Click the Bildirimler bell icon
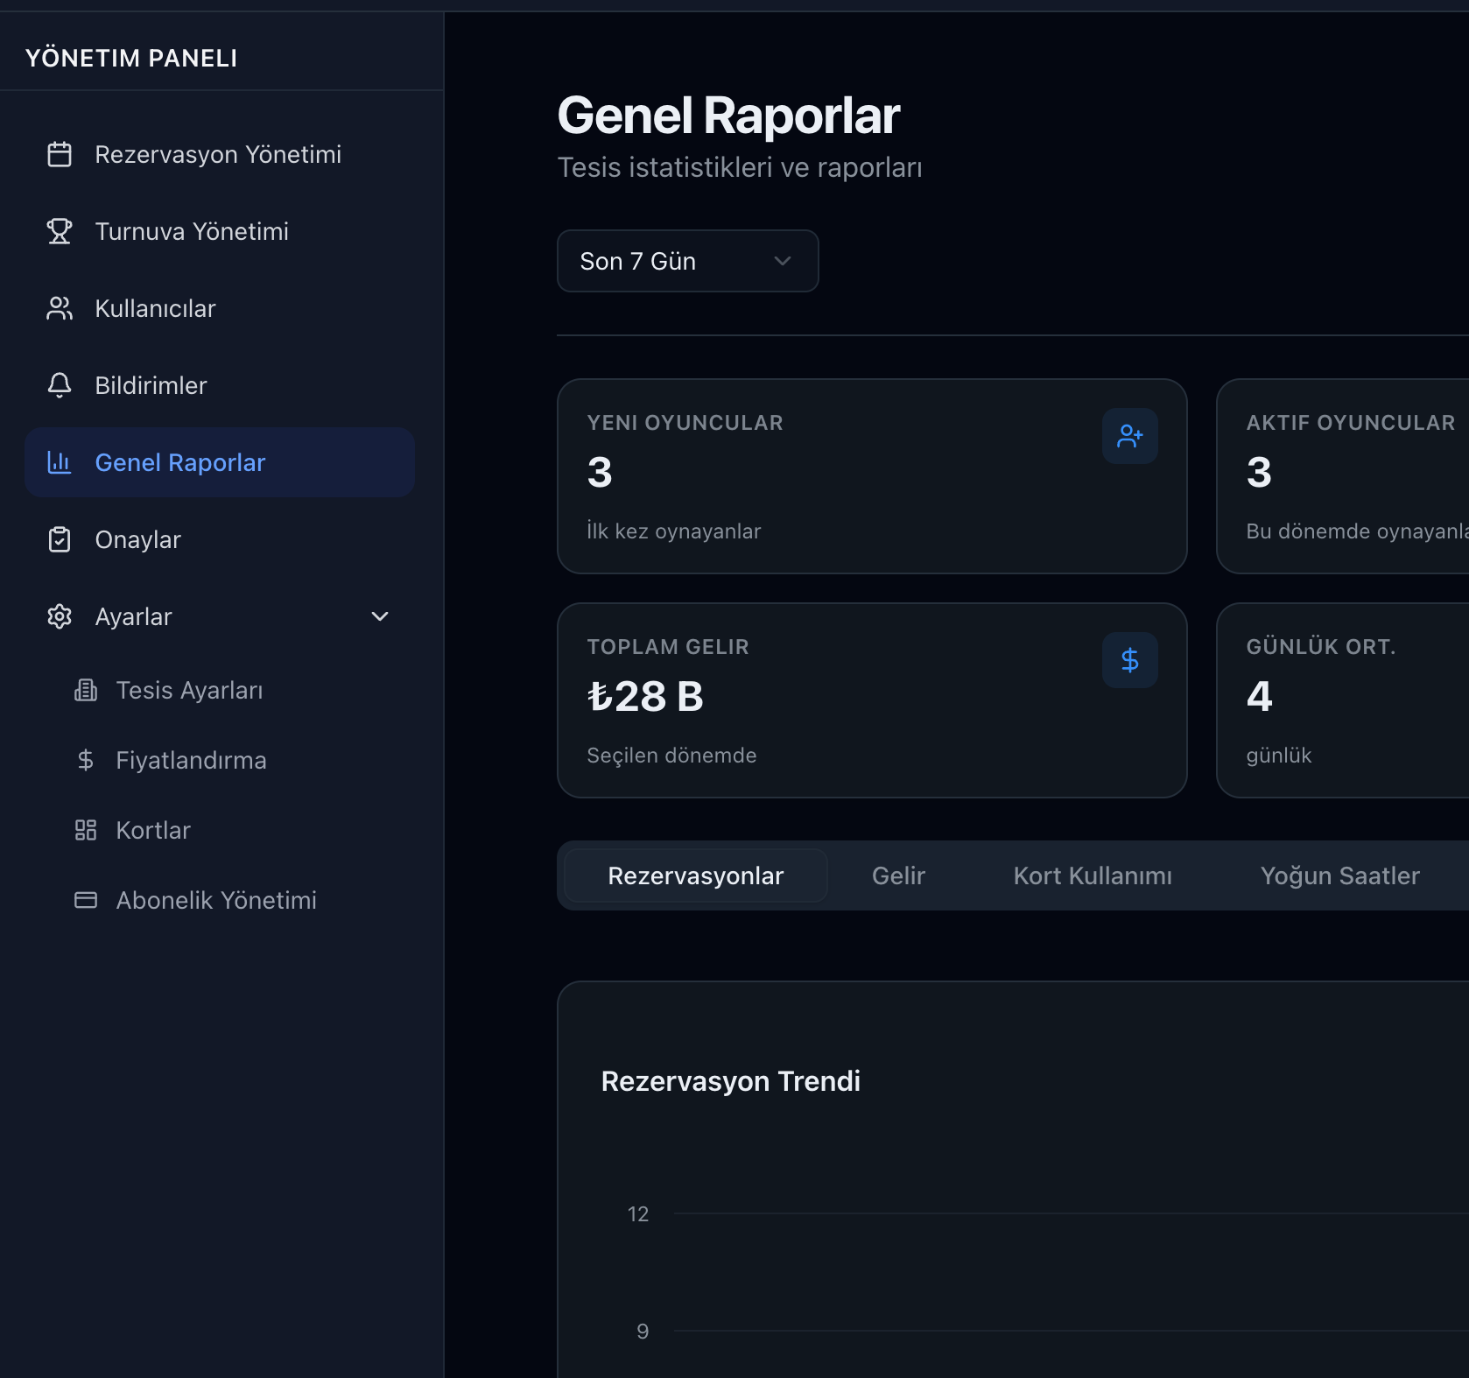The height and width of the screenshot is (1378, 1469). click(x=59, y=385)
